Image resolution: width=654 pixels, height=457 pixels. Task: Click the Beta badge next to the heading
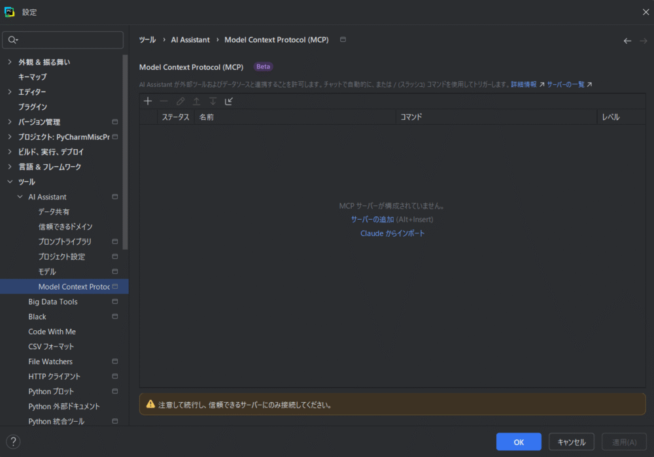click(263, 67)
